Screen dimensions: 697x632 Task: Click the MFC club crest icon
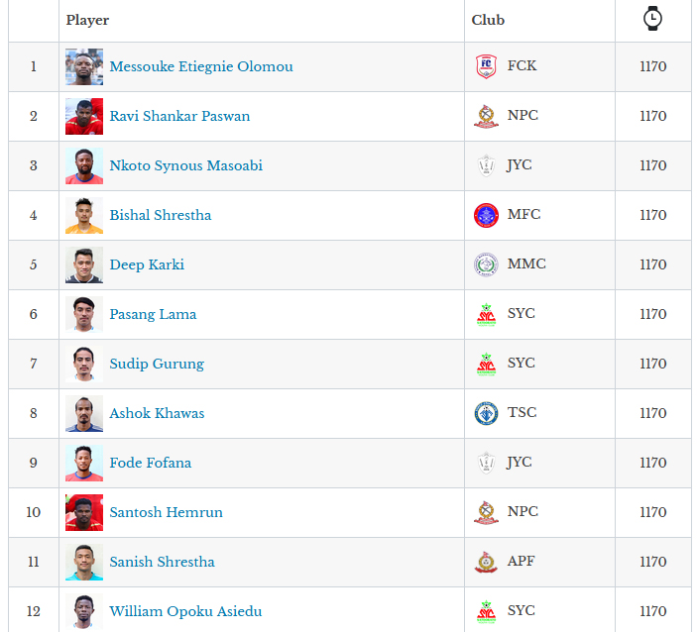coord(486,215)
